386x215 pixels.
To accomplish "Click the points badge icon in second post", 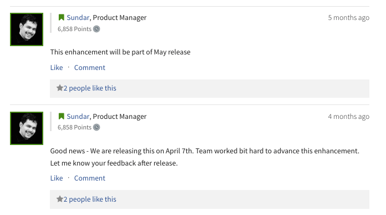I will (96, 127).
